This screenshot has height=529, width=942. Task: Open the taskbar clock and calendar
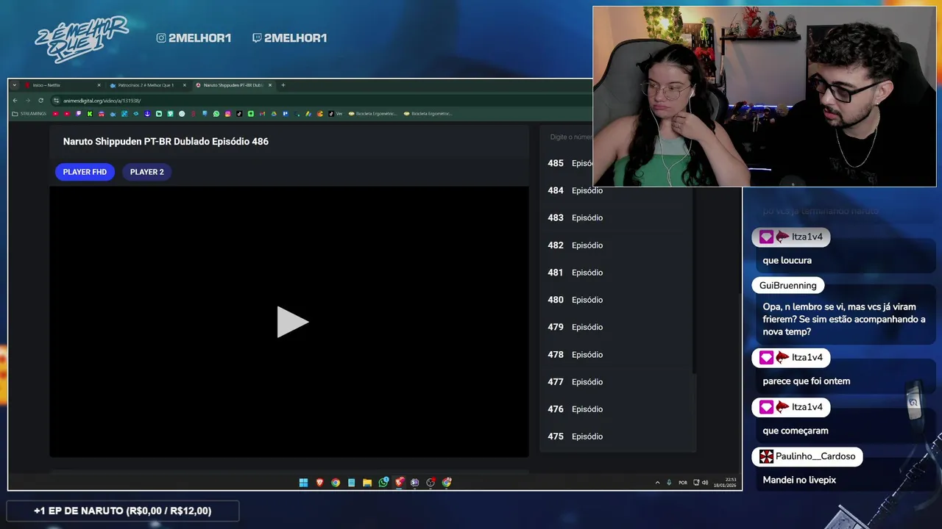point(725,483)
